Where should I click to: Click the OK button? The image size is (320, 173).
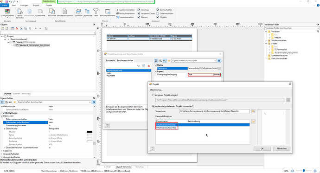[262, 149]
